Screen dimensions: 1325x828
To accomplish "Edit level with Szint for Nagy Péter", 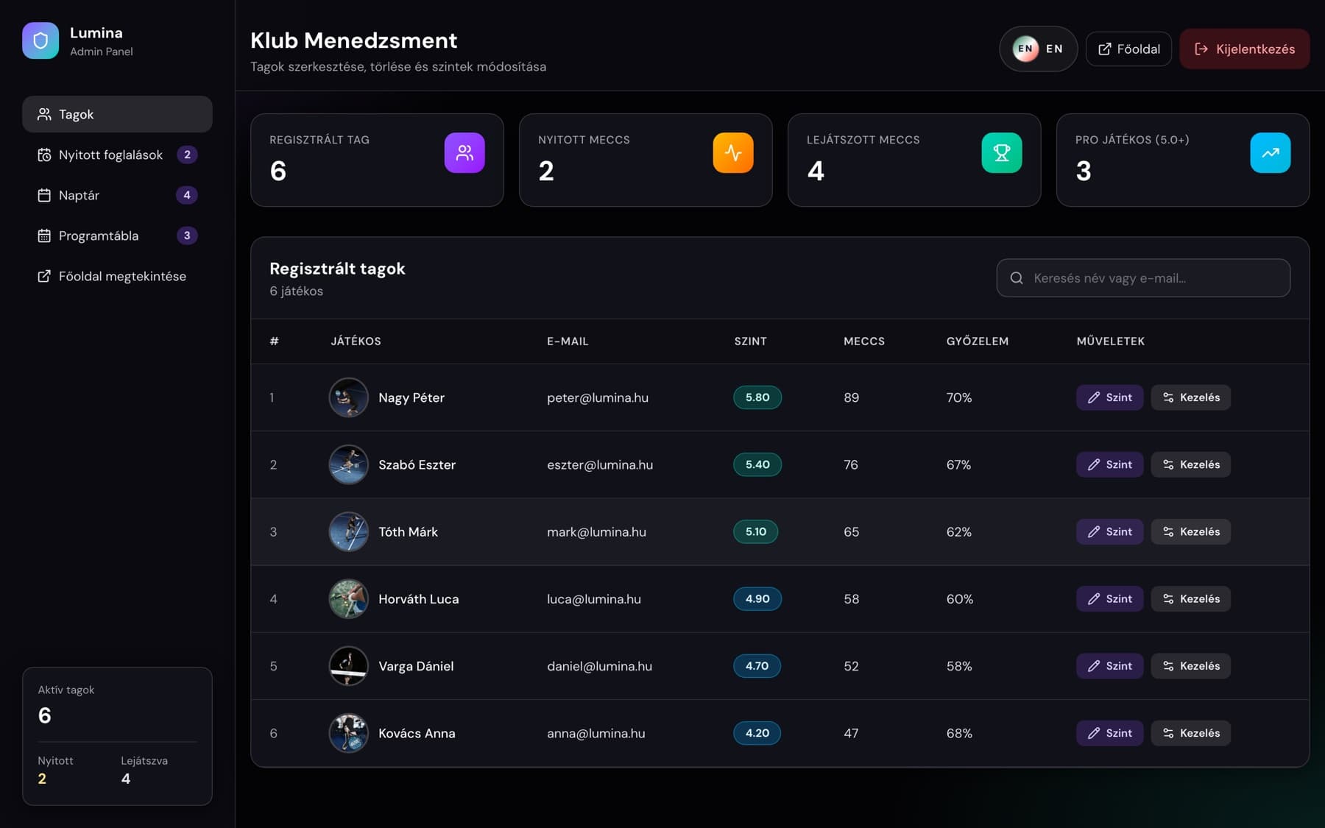I will point(1109,397).
